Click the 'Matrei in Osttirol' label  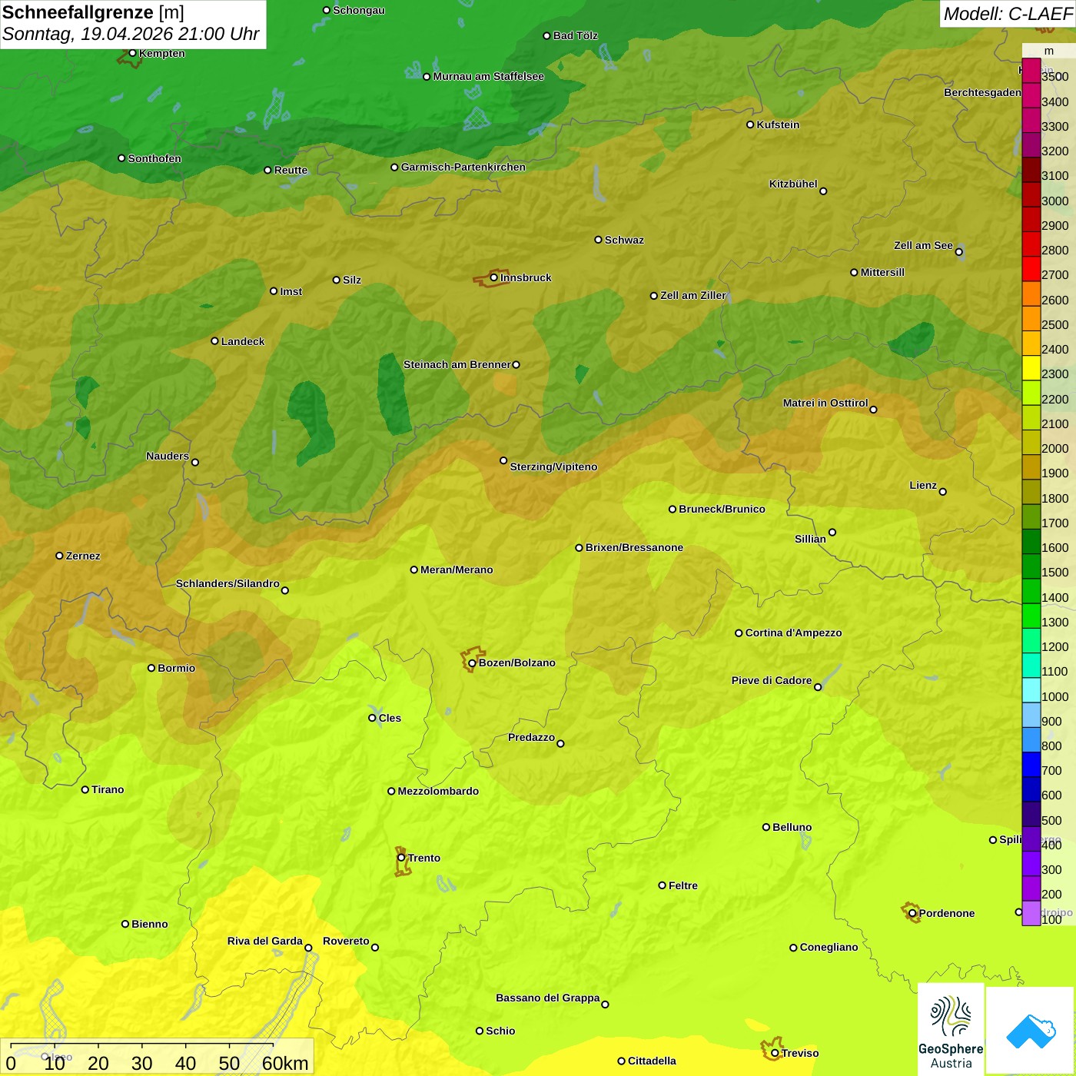pyautogui.click(x=825, y=403)
